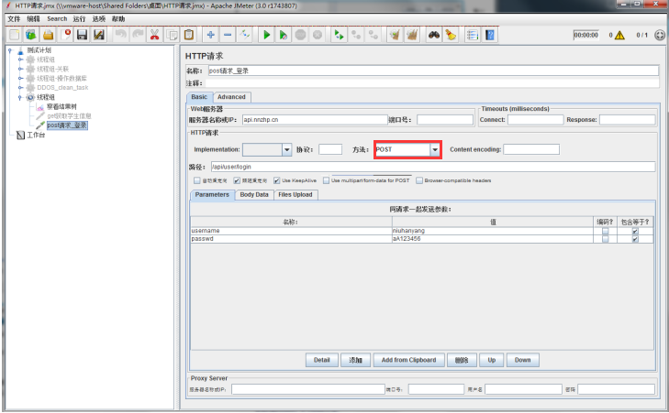The image size is (669, 413).
Task: Click the Cut scissors icon
Action: pos(154,35)
